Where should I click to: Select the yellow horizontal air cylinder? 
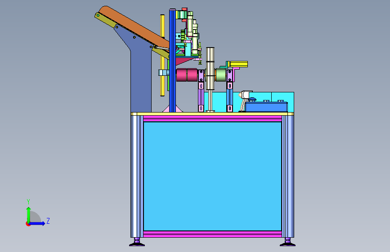click(238, 64)
